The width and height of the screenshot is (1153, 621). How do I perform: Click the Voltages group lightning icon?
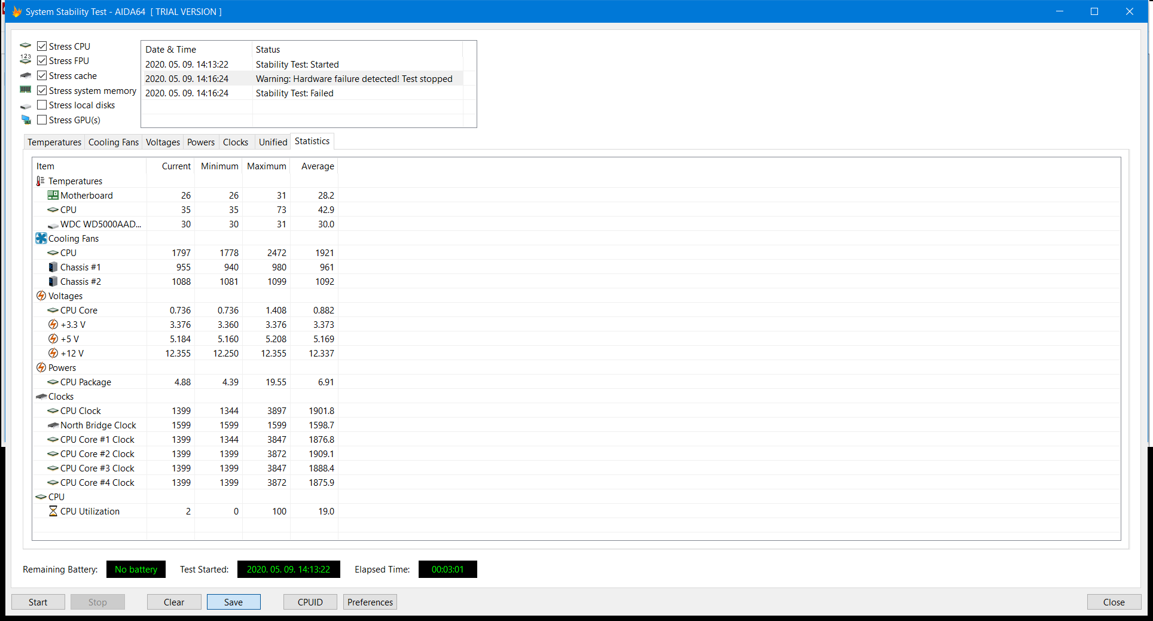tap(41, 296)
